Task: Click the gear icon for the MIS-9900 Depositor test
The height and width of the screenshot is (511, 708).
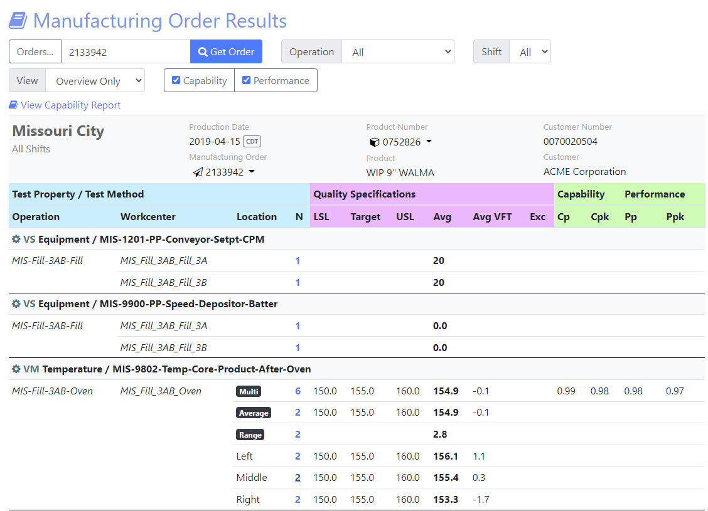Action: pos(16,304)
